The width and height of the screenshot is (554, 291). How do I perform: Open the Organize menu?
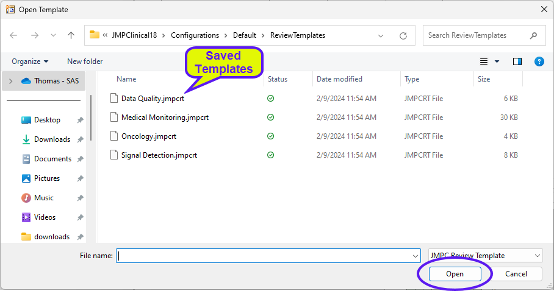(x=30, y=61)
